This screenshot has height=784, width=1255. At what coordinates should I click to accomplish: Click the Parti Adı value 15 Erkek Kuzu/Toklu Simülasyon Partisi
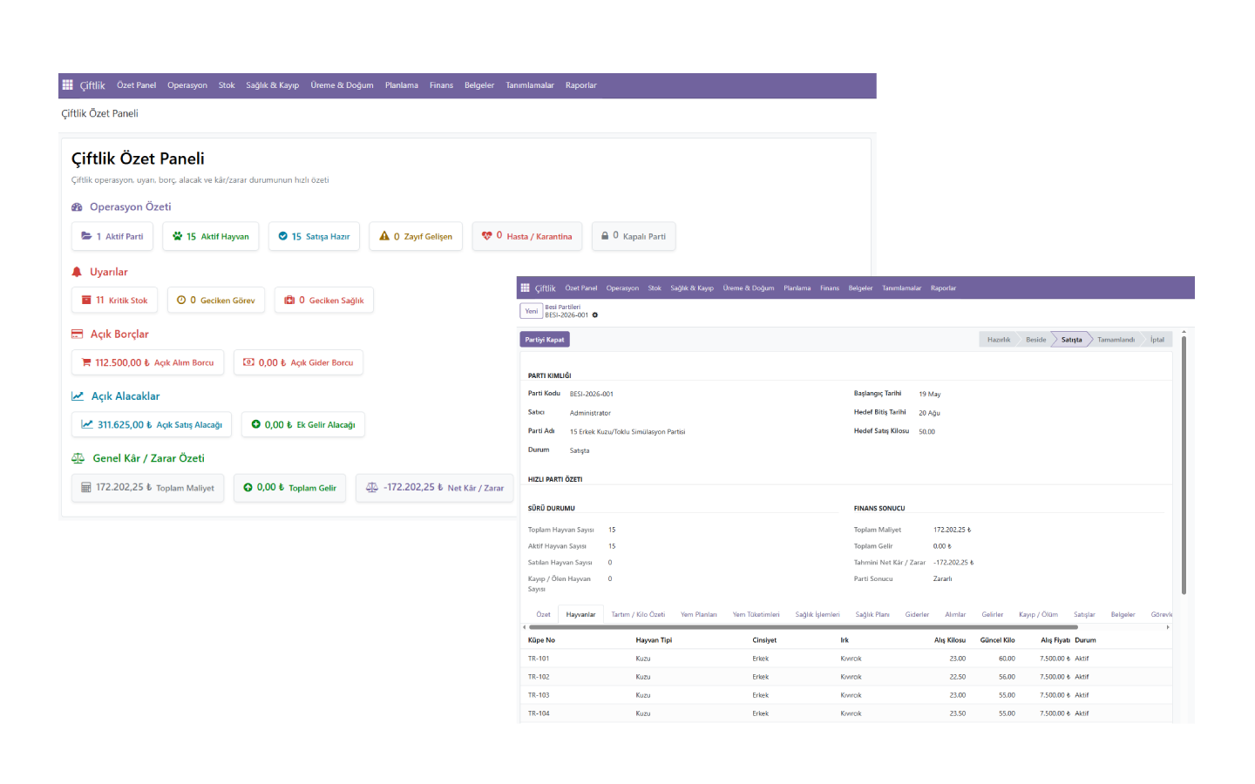click(x=627, y=432)
